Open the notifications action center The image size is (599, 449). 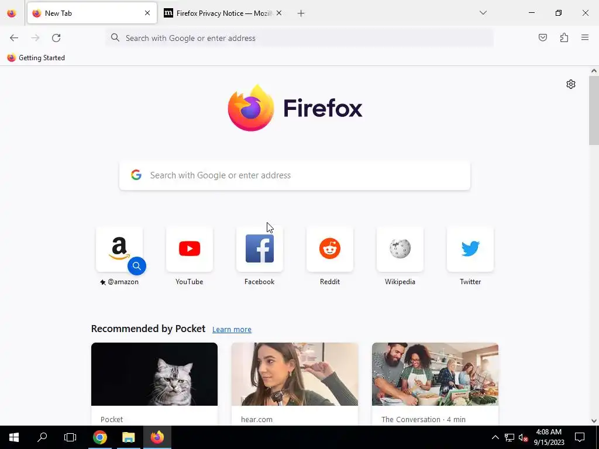click(x=580, y=437)
